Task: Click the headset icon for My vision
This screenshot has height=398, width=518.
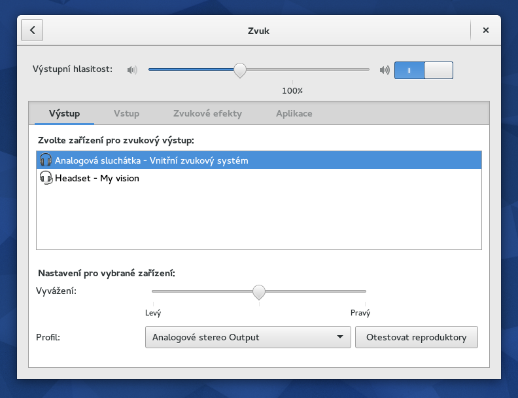Action: (x=46, y=178)
